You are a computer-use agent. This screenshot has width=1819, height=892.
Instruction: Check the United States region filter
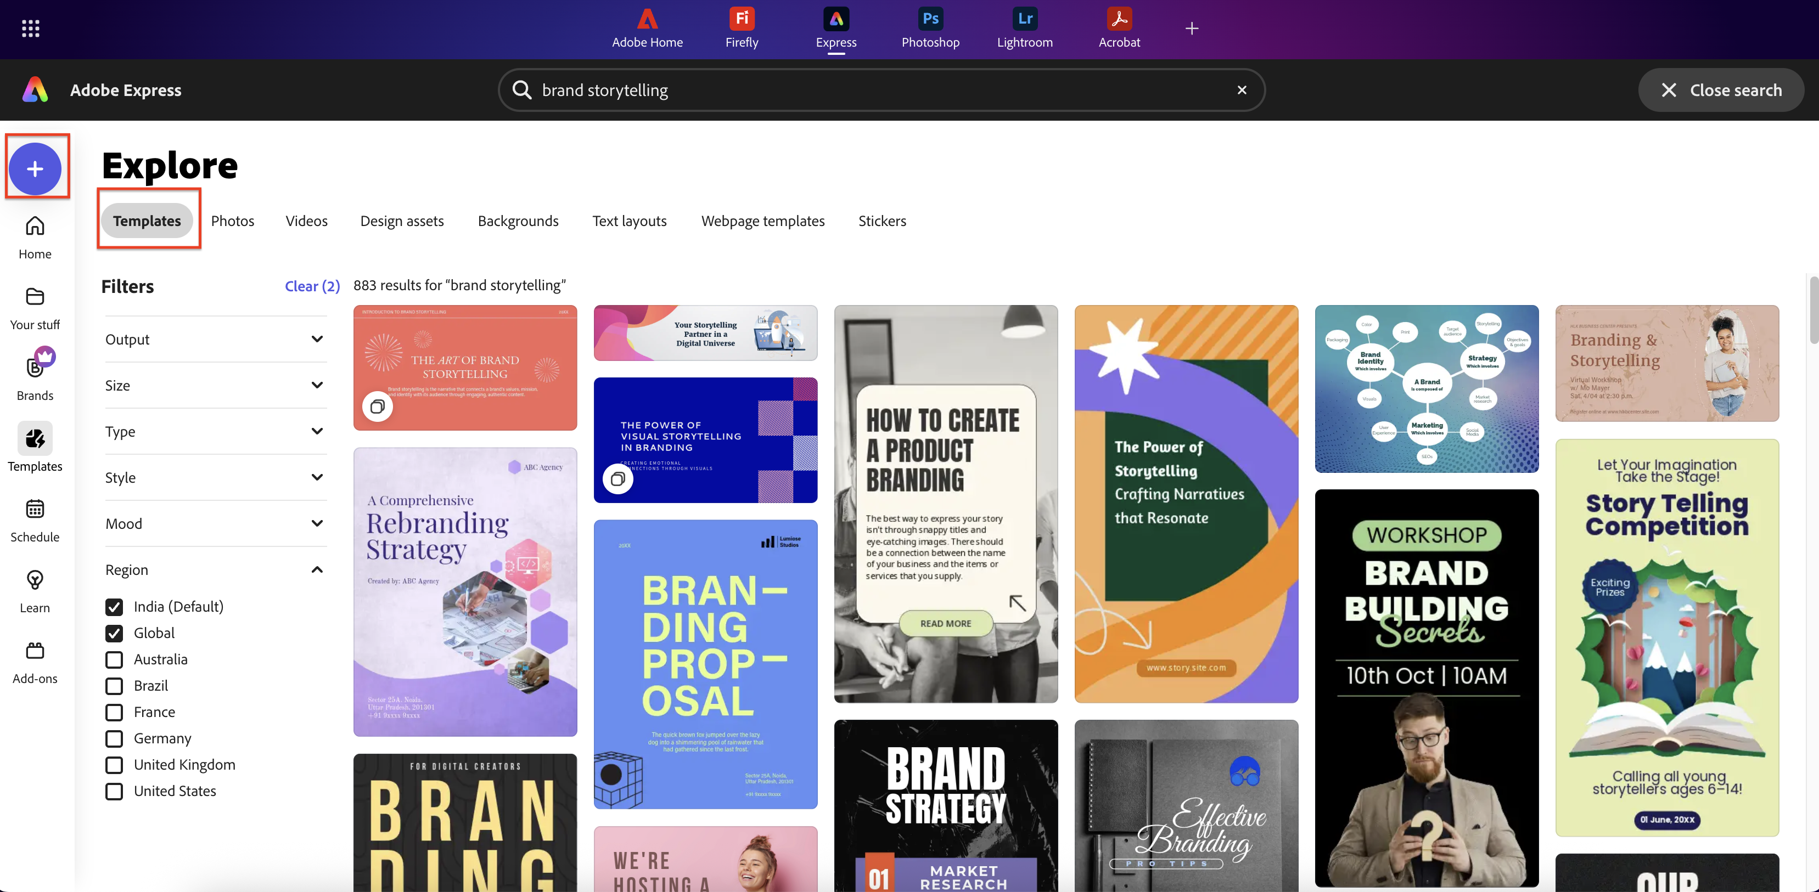pos(114,791)
